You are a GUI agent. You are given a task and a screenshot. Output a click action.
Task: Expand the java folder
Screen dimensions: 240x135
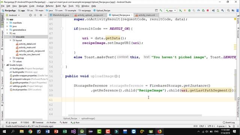(7, 26)
